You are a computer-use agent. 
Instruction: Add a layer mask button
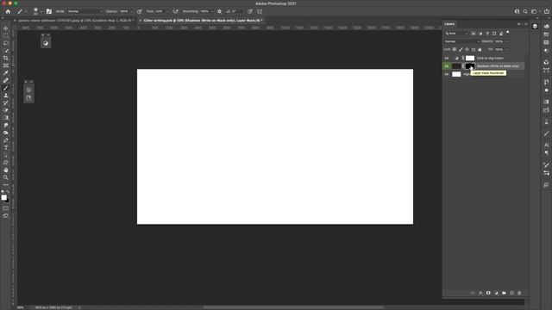488,293
